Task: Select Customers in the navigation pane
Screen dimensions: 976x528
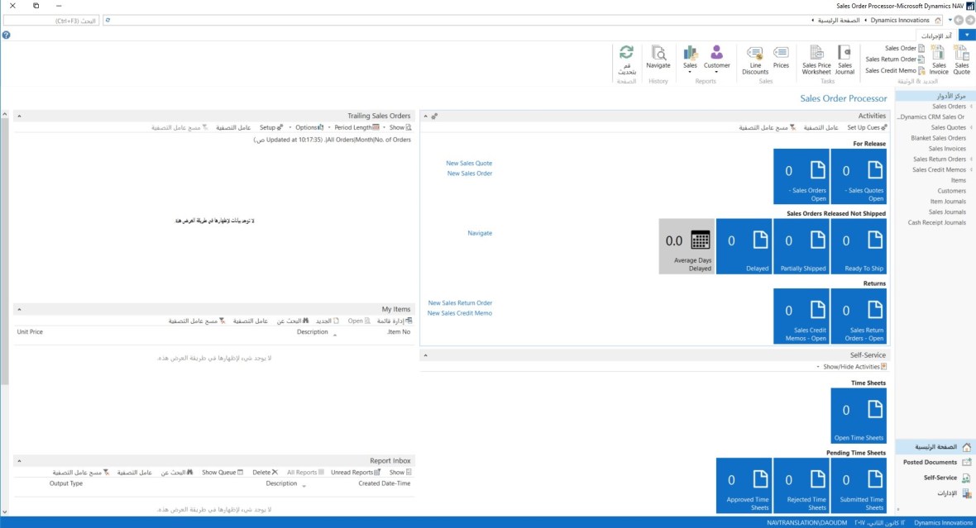Action: [x=951, y=191]
